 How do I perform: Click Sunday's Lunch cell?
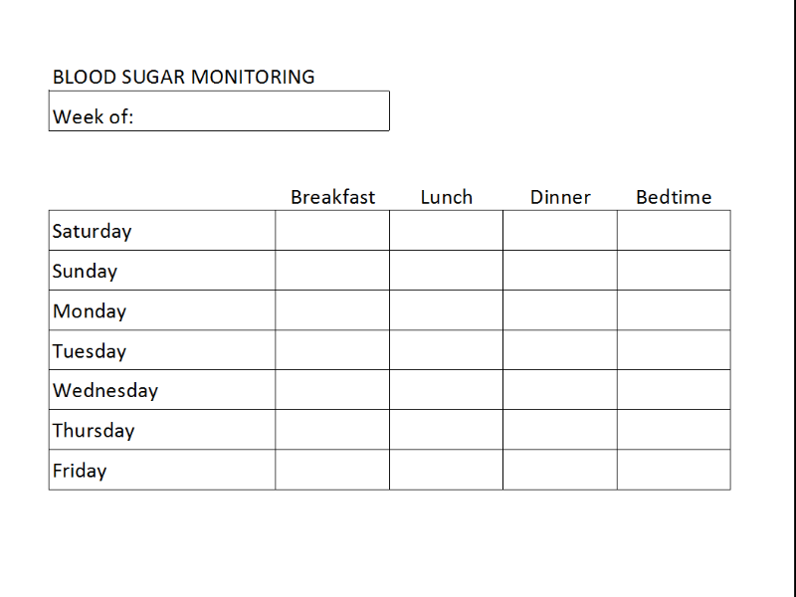pos(446,271)
